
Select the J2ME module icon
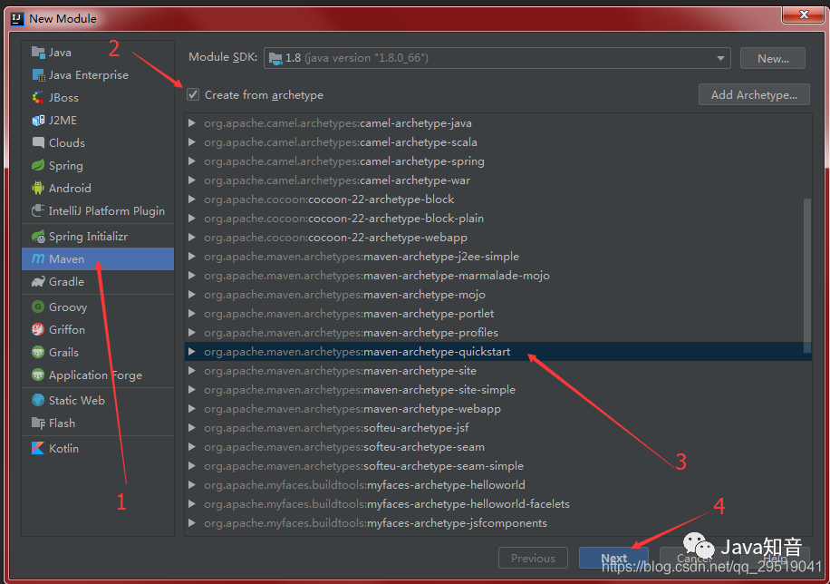point(38,121)
